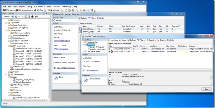Click Load Log in Log File Viewer
215x108 pixels.
[x=113, y=40]
